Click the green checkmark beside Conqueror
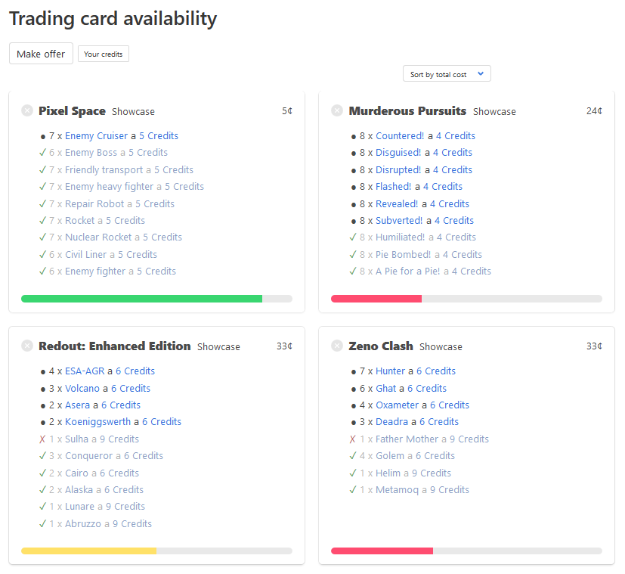The height and width of the screenshot is (574, 625). pyautogui.click(x=43, y=456)
